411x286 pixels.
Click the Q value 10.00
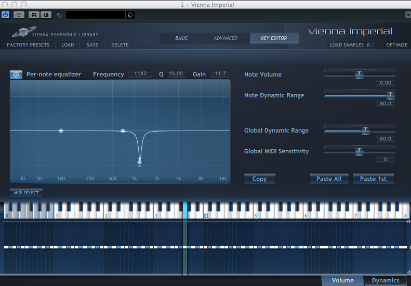(x=176, y=74)
